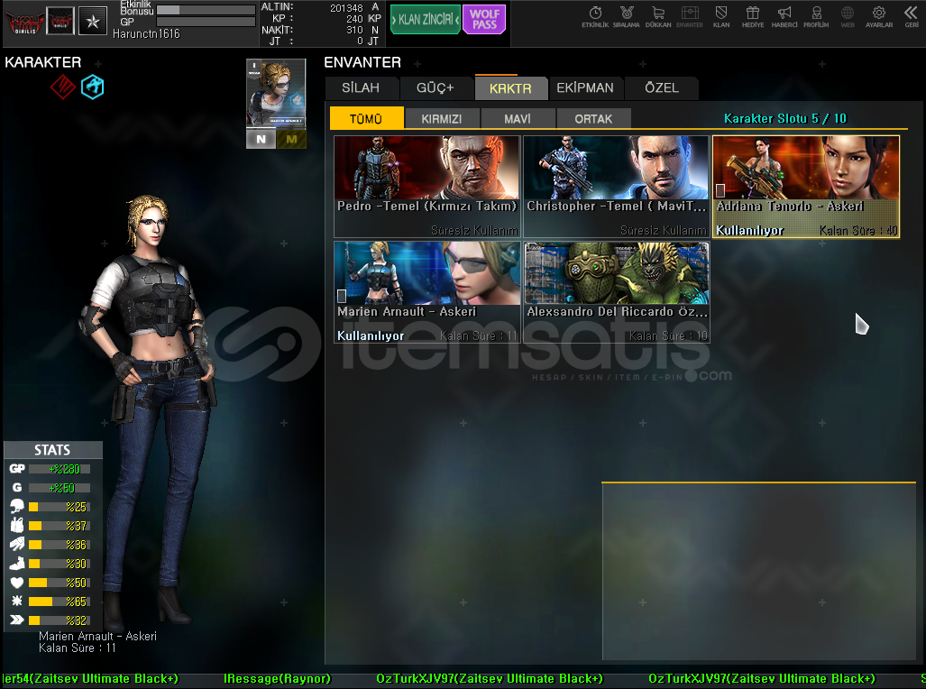The height and width of the screenshot is (689, 926).
Task: Go back with the GERİ arrow
Action: pos(912,16)
